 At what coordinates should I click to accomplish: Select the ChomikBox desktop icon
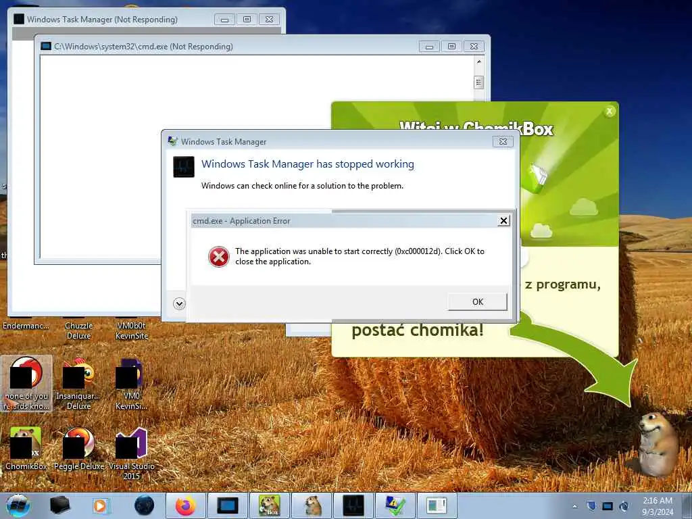(x=26, y=449)
